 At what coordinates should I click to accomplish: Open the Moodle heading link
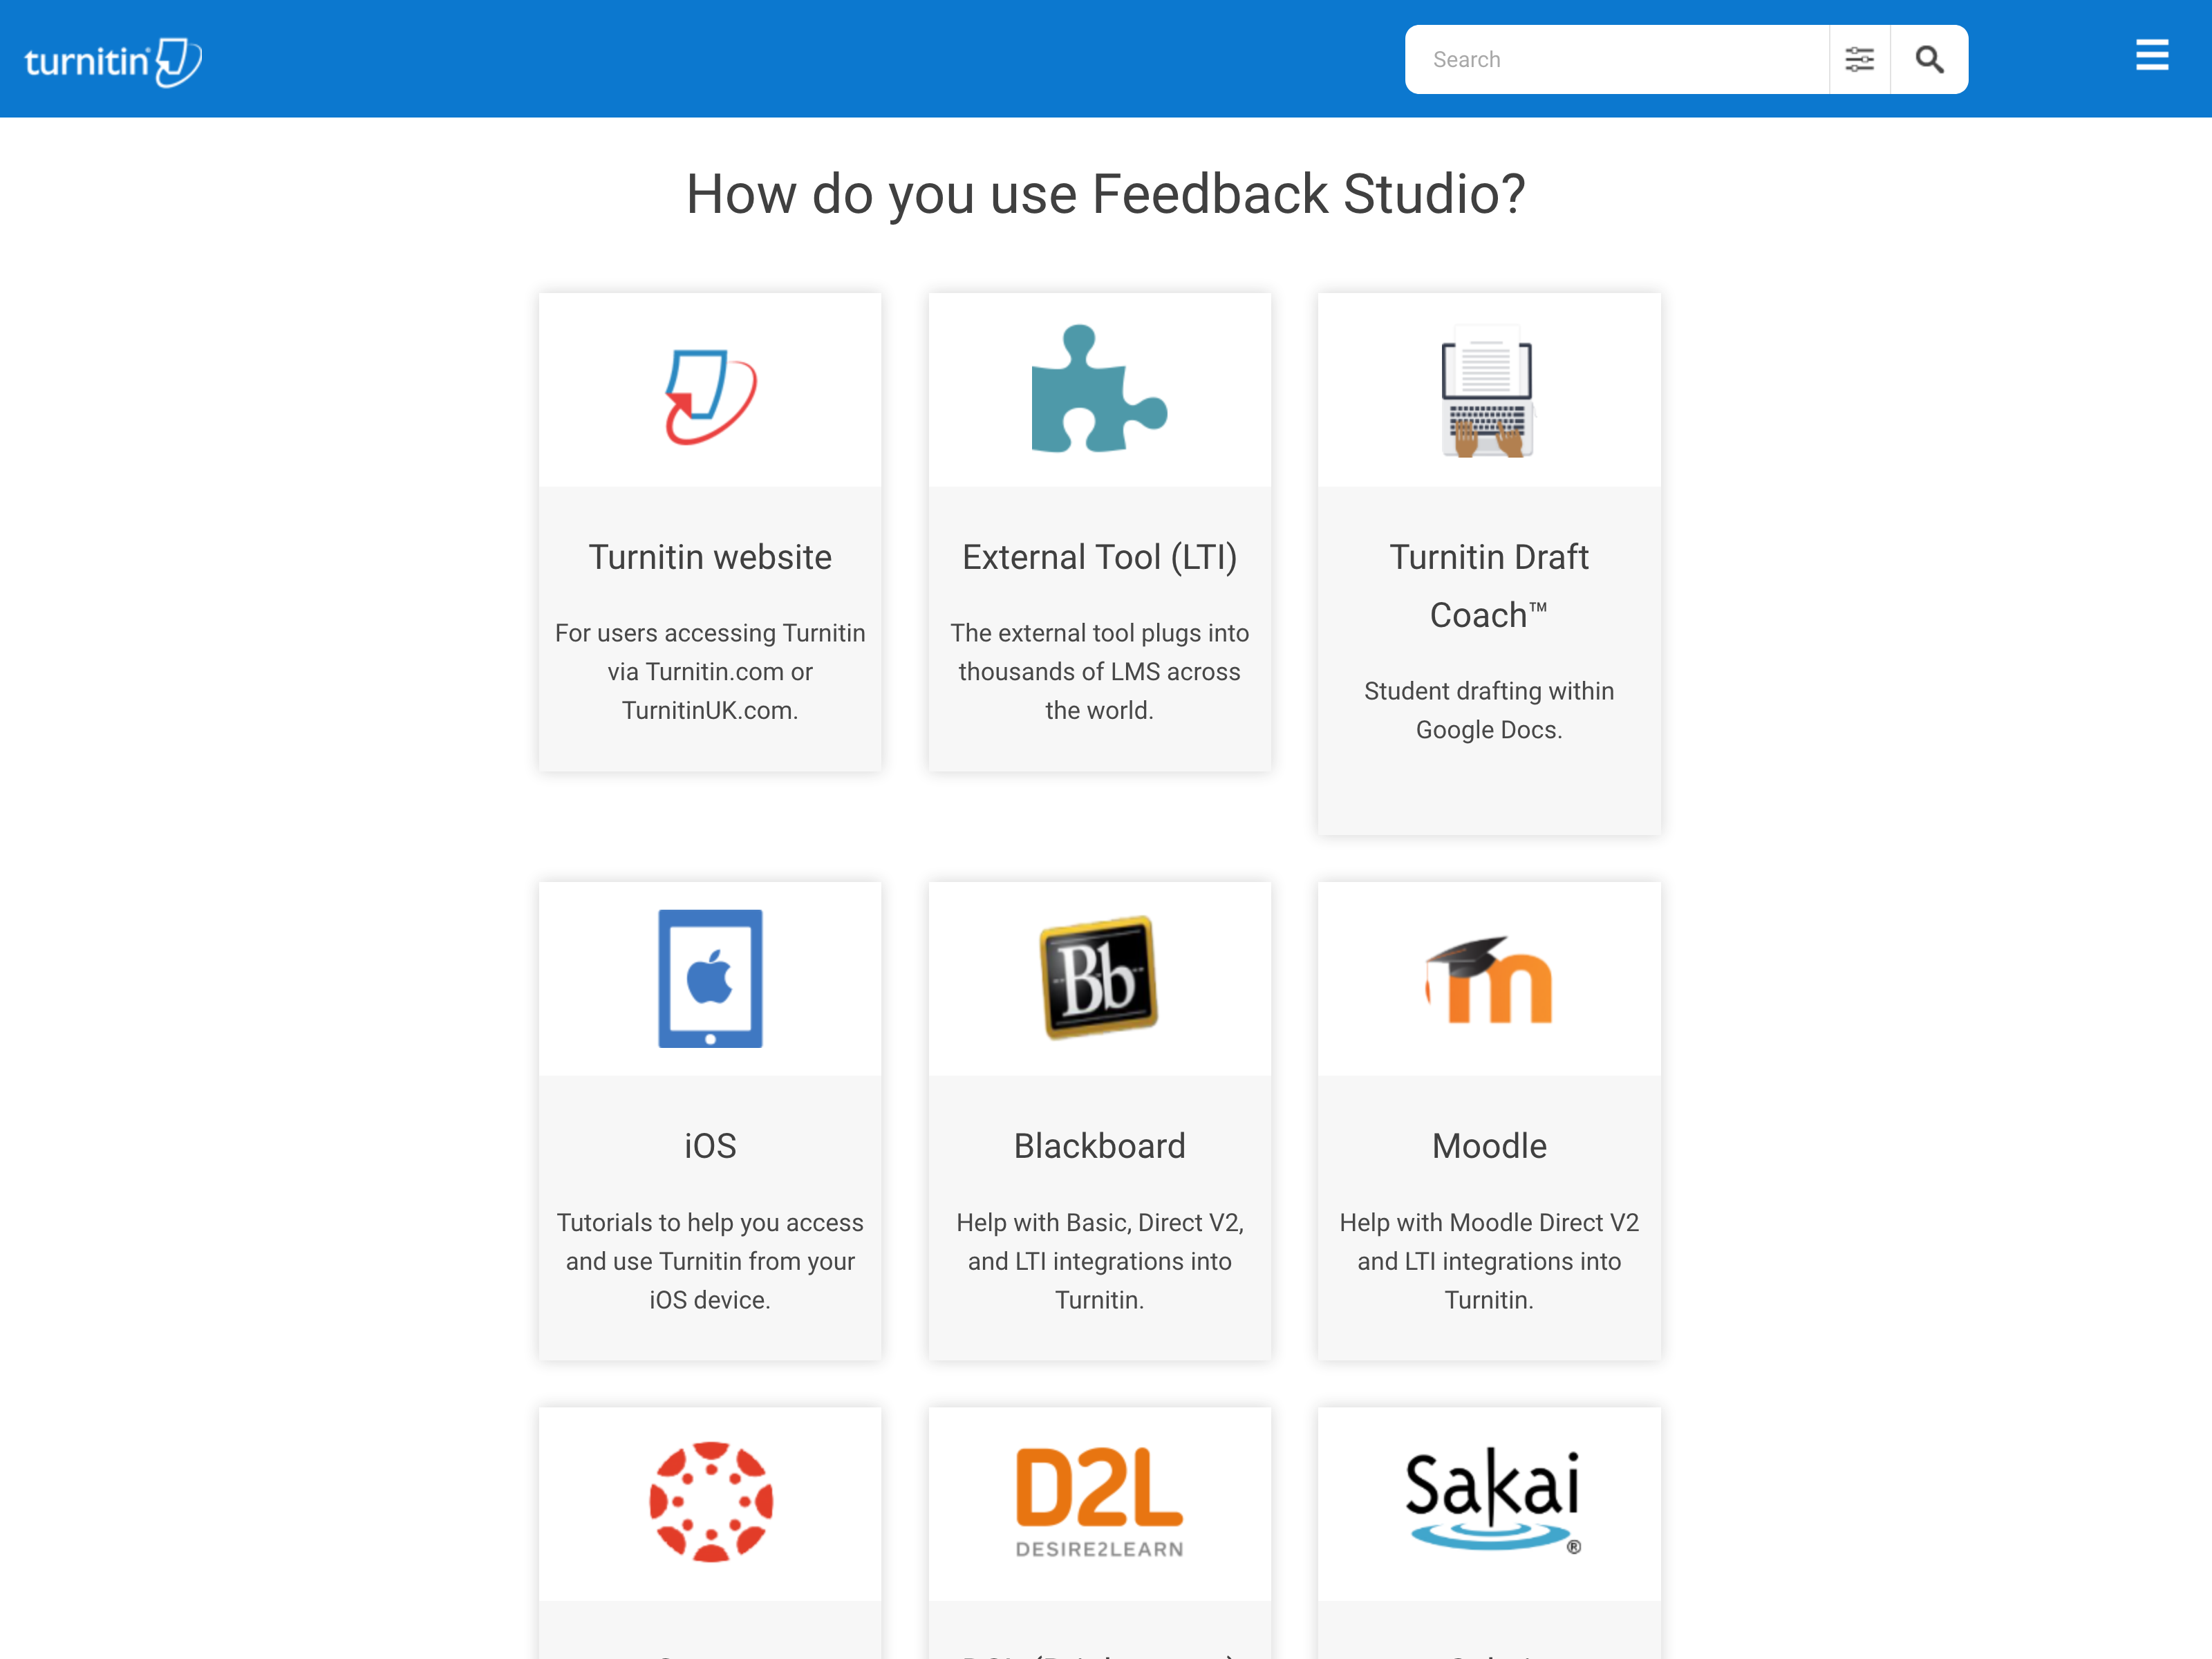tap(1488, 1146)
